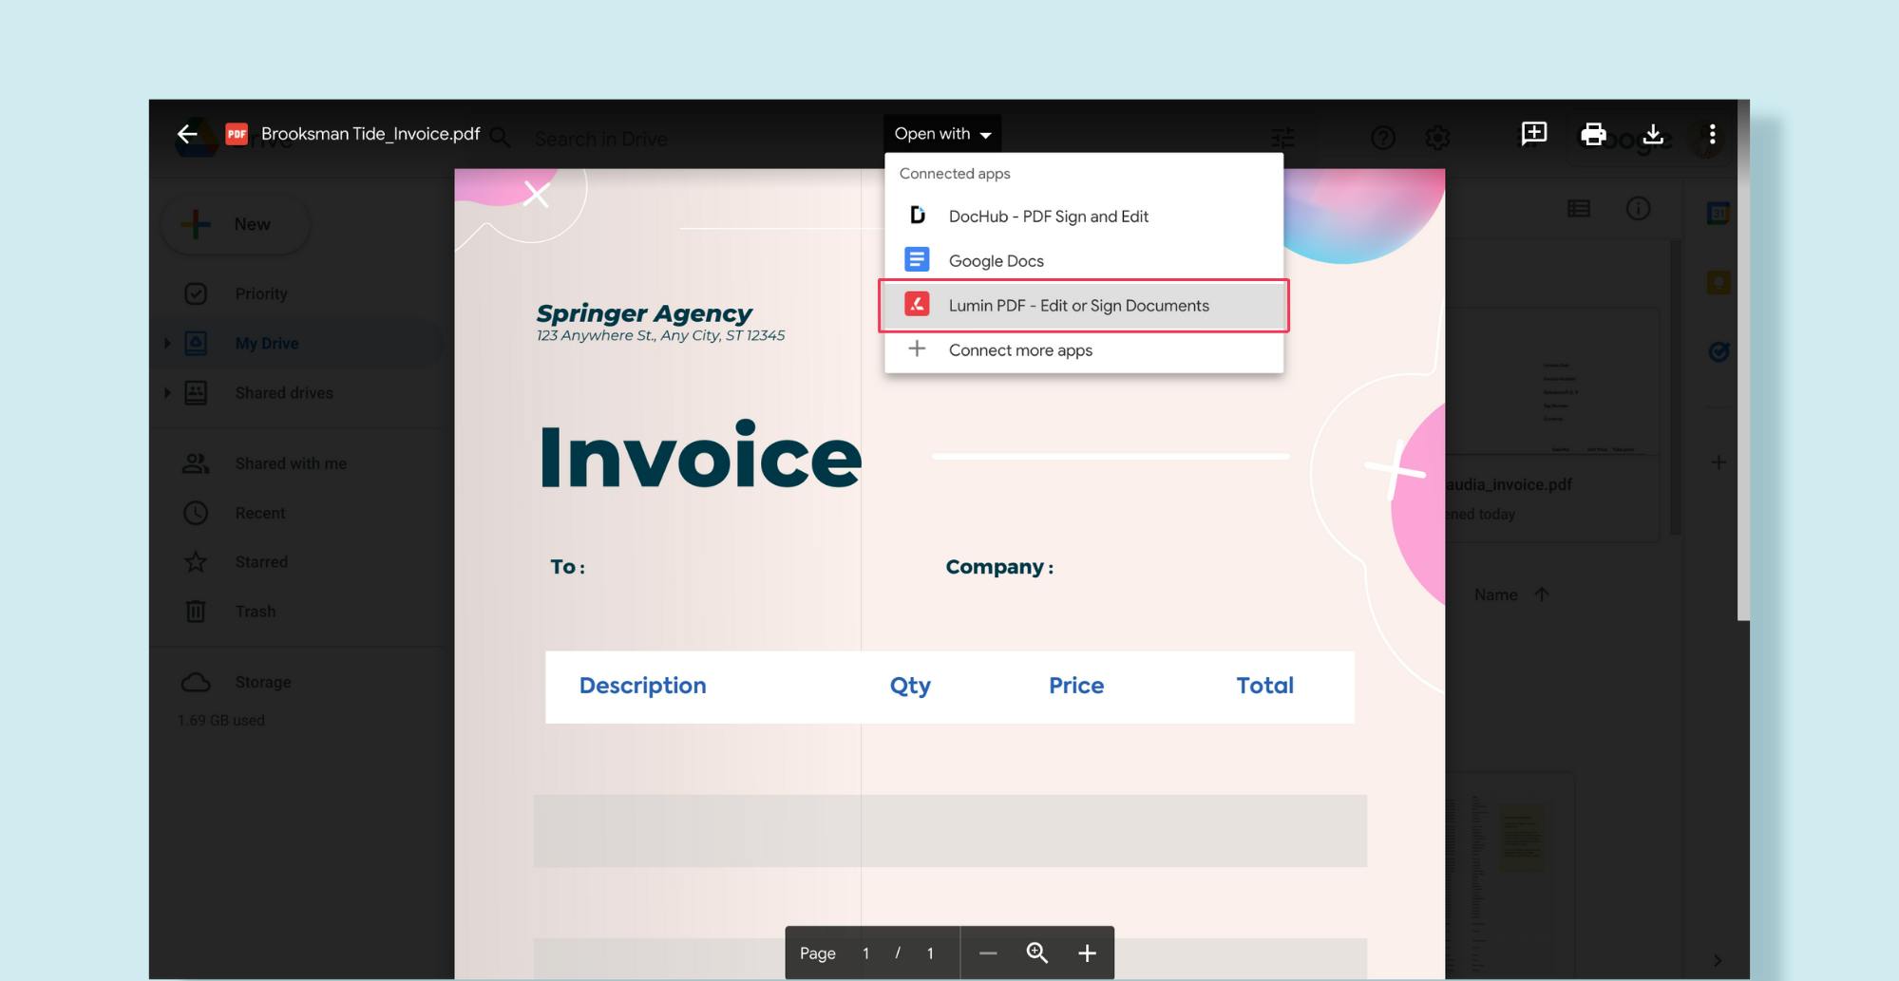1899x981 pixels.
Task: Open Google Tasks side panel icon
Action: pos(1718,352)
